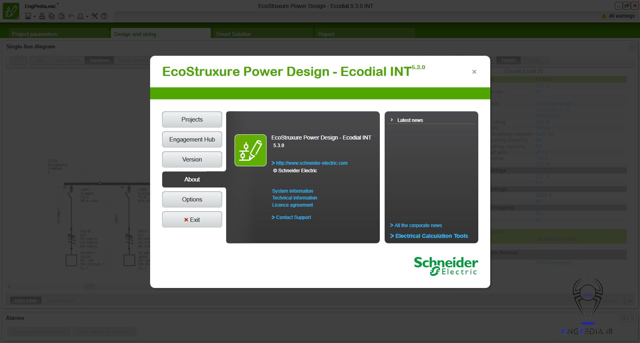Show the Version section

(192, 160)
